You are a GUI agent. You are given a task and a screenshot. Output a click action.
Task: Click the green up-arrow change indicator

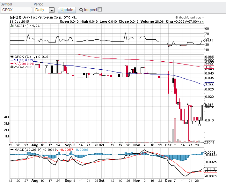point(203,22)
